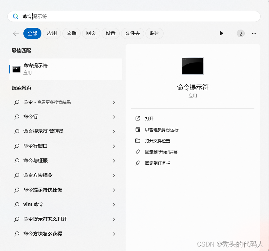Switch to the 文件夹 filter tab
Image resolution: width=269 pixels, height=251 pixels.
(x=133, y=33)
